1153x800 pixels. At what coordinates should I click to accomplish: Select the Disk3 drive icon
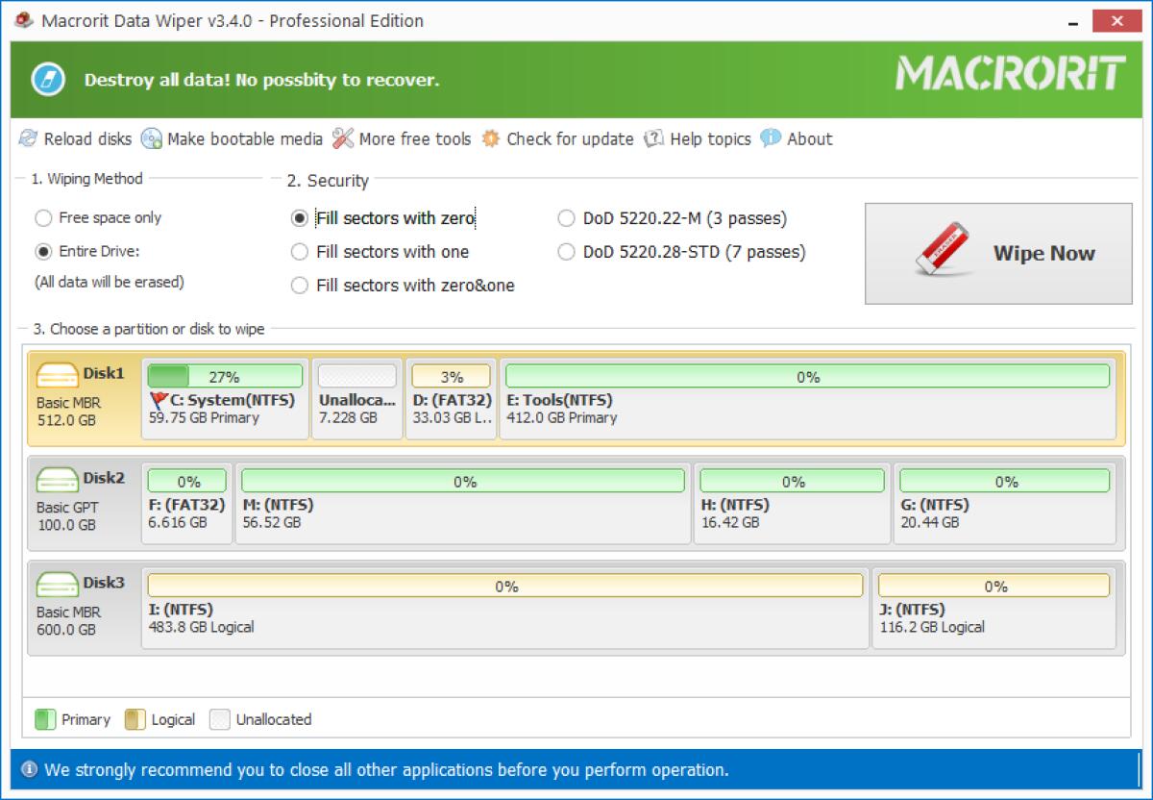[x=57, y=584]
